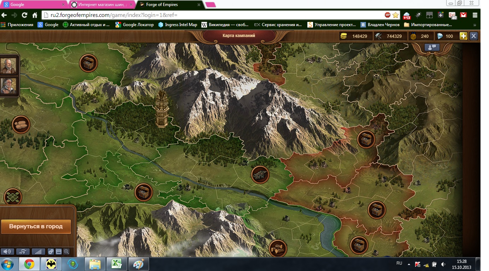The width and height of the screenshot is (489, 271).
Task: Click the Карта кампаний title banner
Action: 238,36
